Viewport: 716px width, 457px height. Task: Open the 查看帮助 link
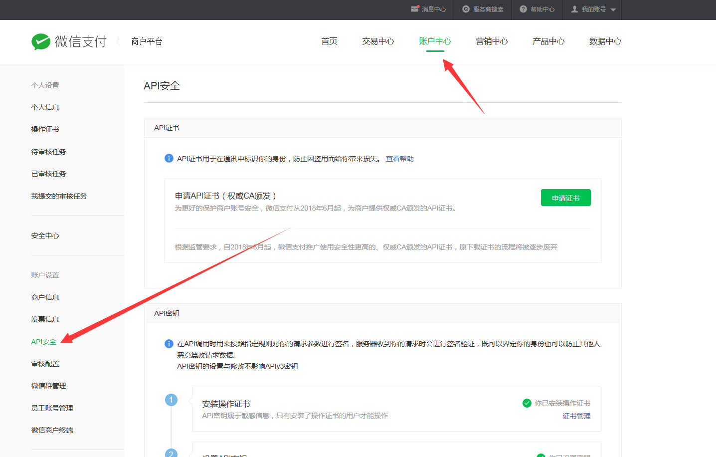pos(400,159)
